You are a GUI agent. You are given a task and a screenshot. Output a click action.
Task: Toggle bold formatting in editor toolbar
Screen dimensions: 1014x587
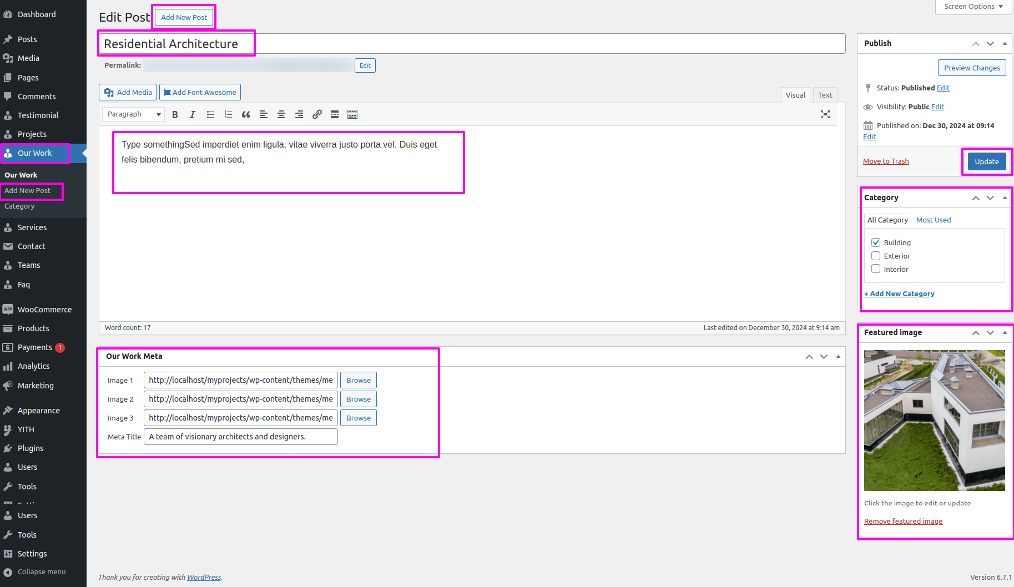point(175,114)
